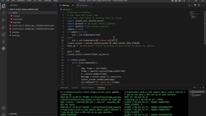Click the line number 11 gutter
This screenshot has width=206, height=116.
tap(62, 40)
